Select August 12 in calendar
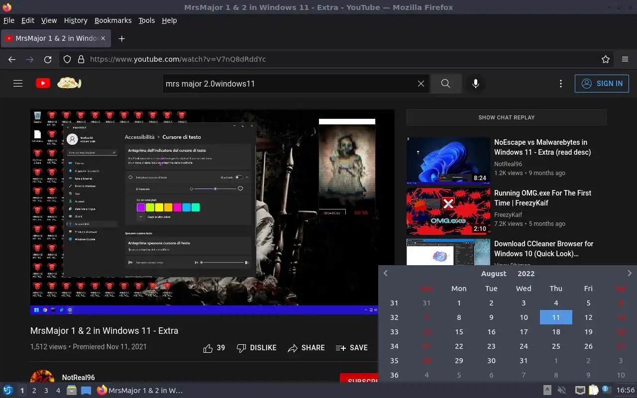The width and height of the screenshot is (637, 398). pyautogui.click(x=588, y=317)
